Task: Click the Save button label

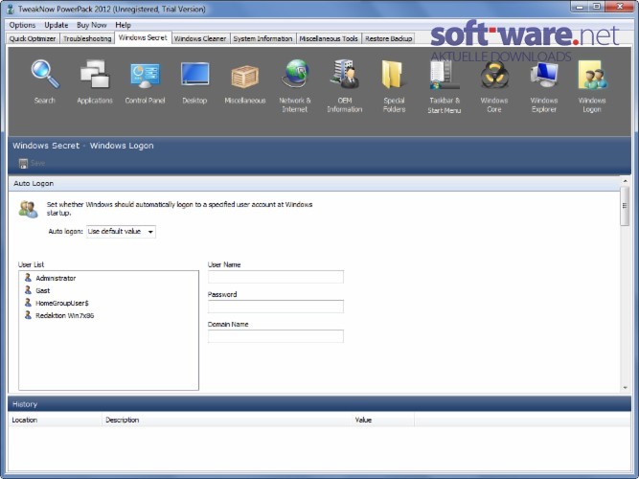Action: point(38,164)
